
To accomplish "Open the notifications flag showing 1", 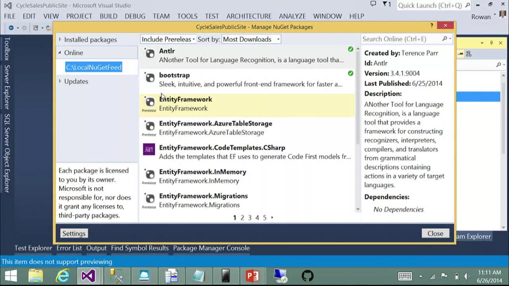I will pos(387,4).
